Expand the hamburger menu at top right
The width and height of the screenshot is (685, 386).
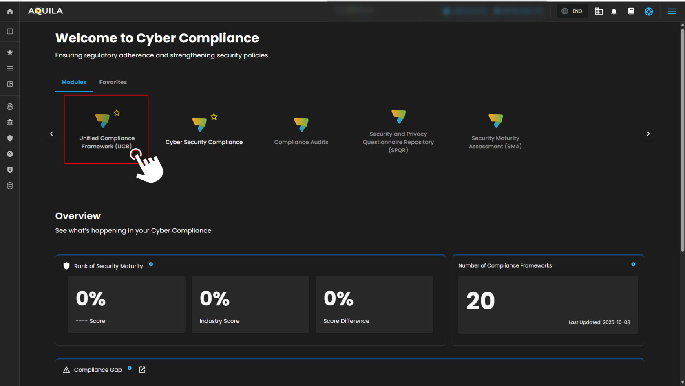click(x=672, y=11)
